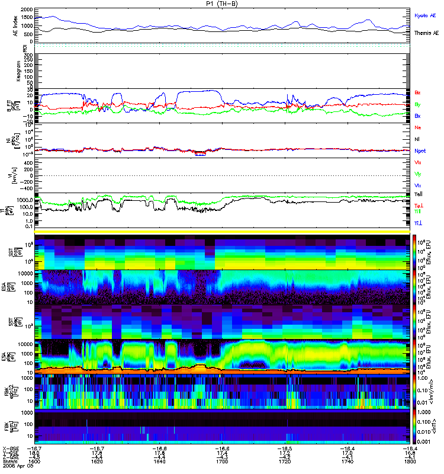Select the black Ni legend label

417,139
